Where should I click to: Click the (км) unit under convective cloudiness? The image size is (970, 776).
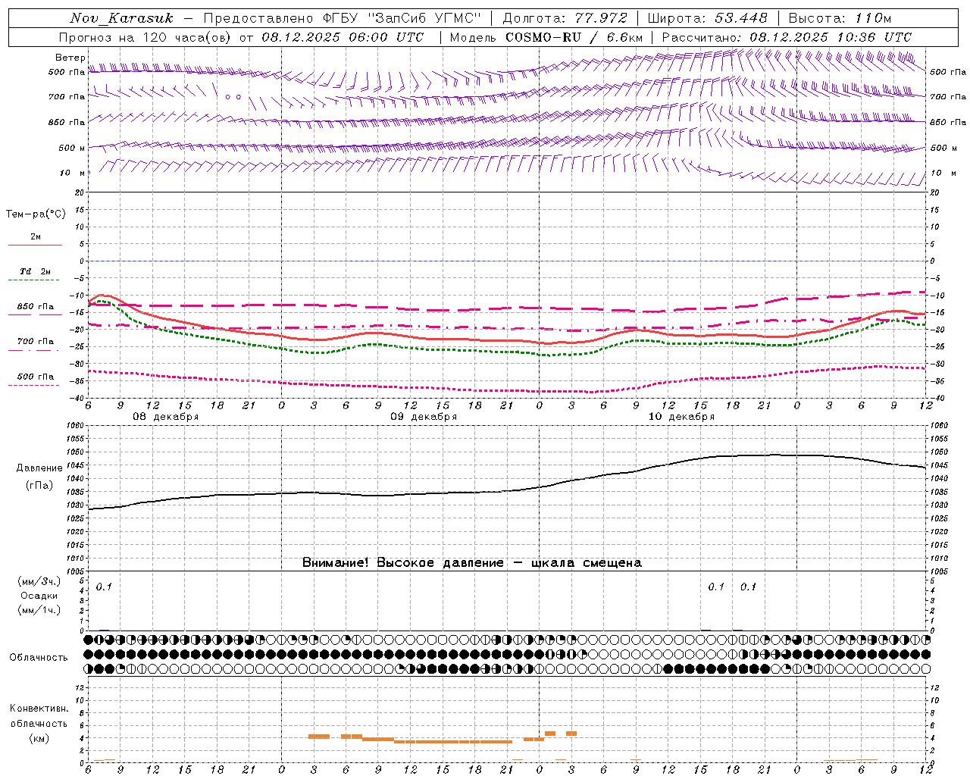(39, 738)
